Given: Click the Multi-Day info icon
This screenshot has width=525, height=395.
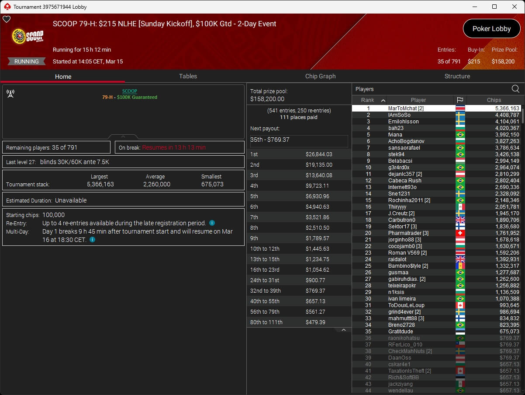Looking at the screenshot, I should [x=93, y=240].
